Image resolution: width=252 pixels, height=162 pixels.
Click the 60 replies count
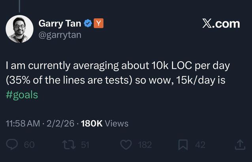(29, 145)
